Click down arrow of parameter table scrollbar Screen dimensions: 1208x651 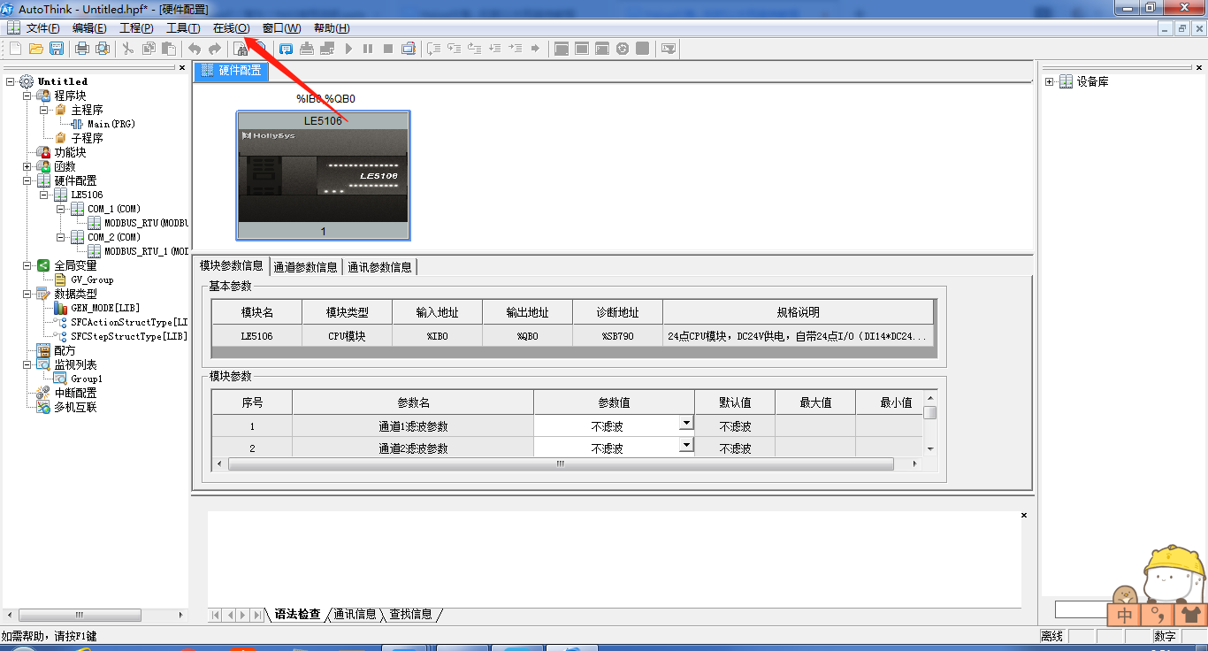(929, 449)
